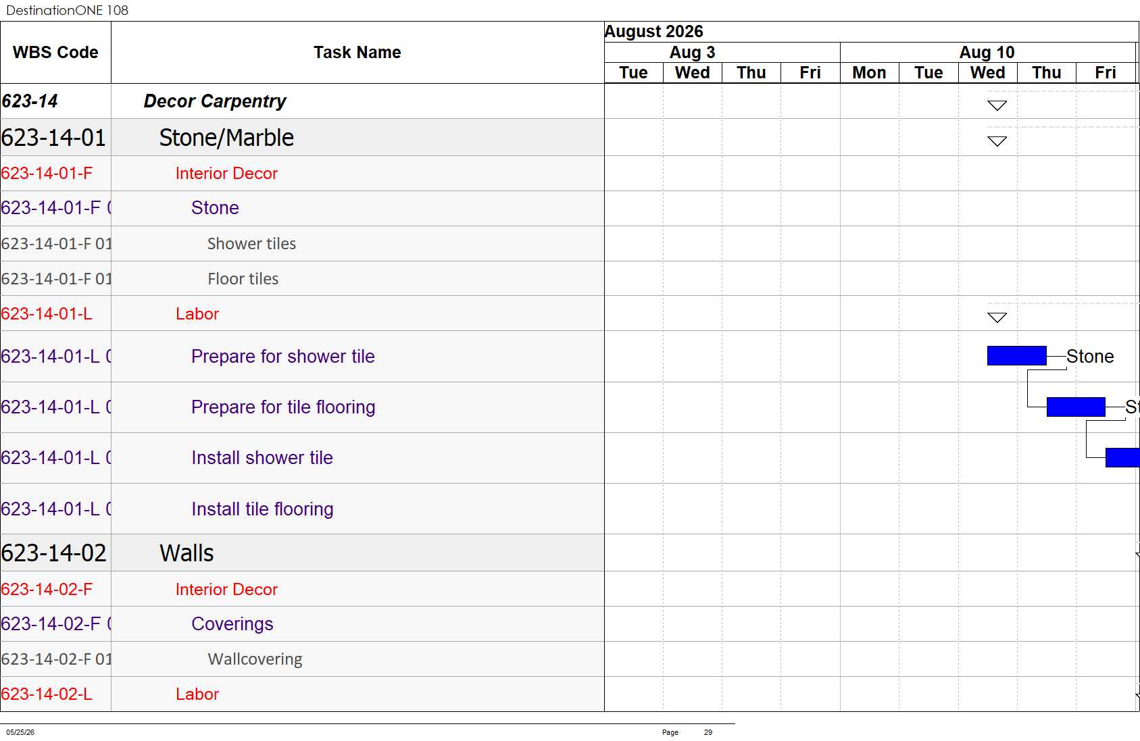Click the Task Name column header
This screenshot has height=741, width=1140.
(x=357, y=53)
